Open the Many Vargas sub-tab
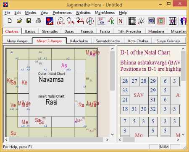 pos(17,41)
